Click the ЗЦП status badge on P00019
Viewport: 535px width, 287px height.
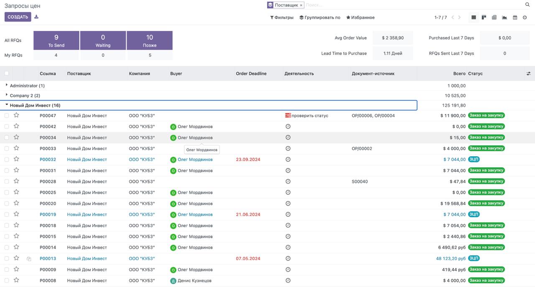coord(474,214)
